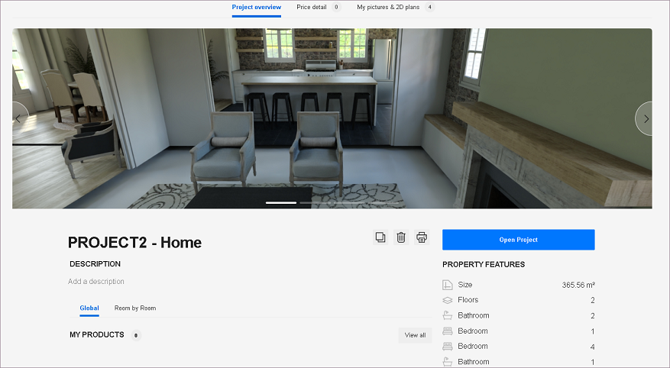Screen dimensions: 670x368
Task: Switch to the Price detail tab
Action: (312, 8)
